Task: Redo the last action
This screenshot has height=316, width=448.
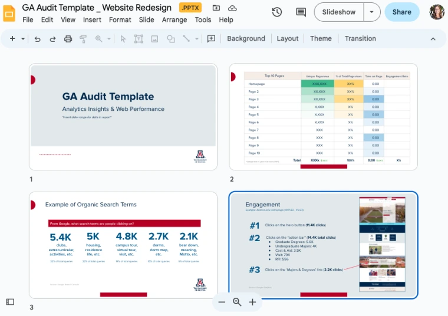Action: pyautogui.click(x=52, y=39)
